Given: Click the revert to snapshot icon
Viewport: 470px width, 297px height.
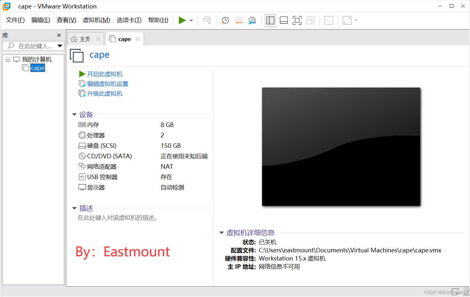Looking at the screenshot, I should (239, 21).
